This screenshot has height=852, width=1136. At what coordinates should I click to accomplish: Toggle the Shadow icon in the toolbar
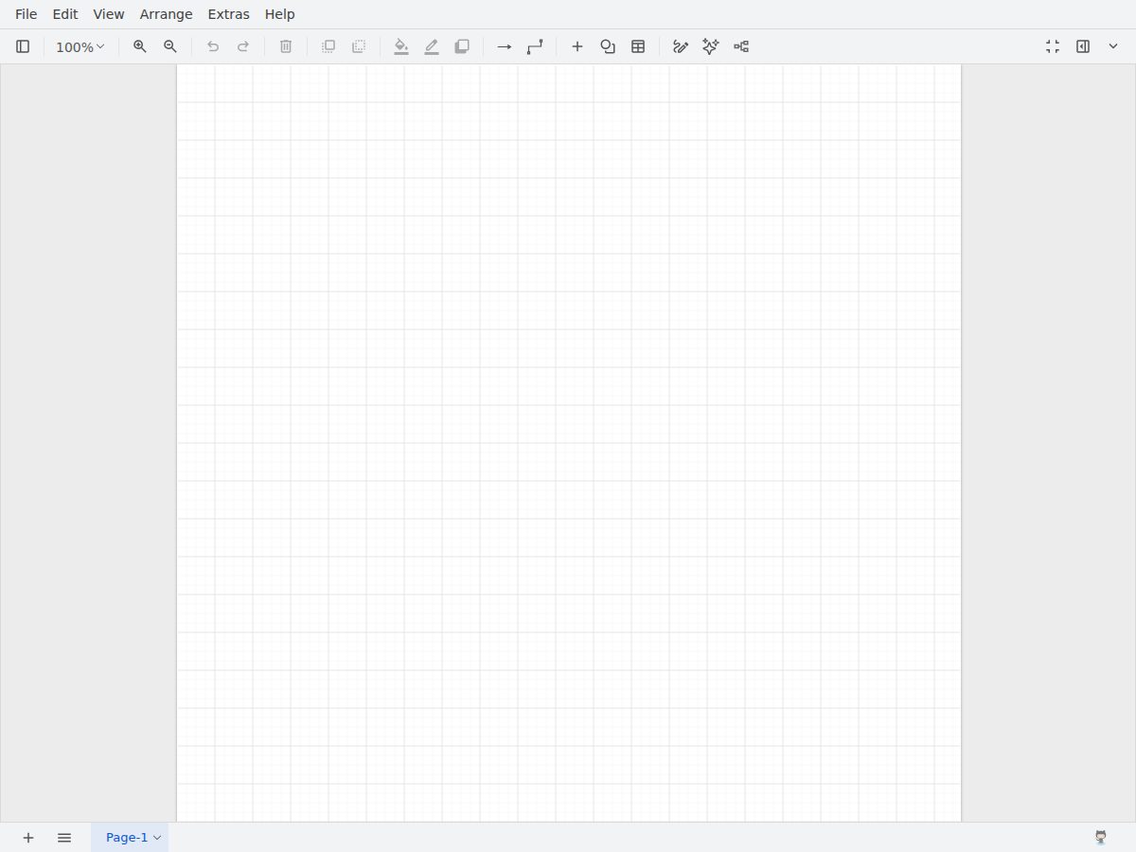tap(462, 46)
